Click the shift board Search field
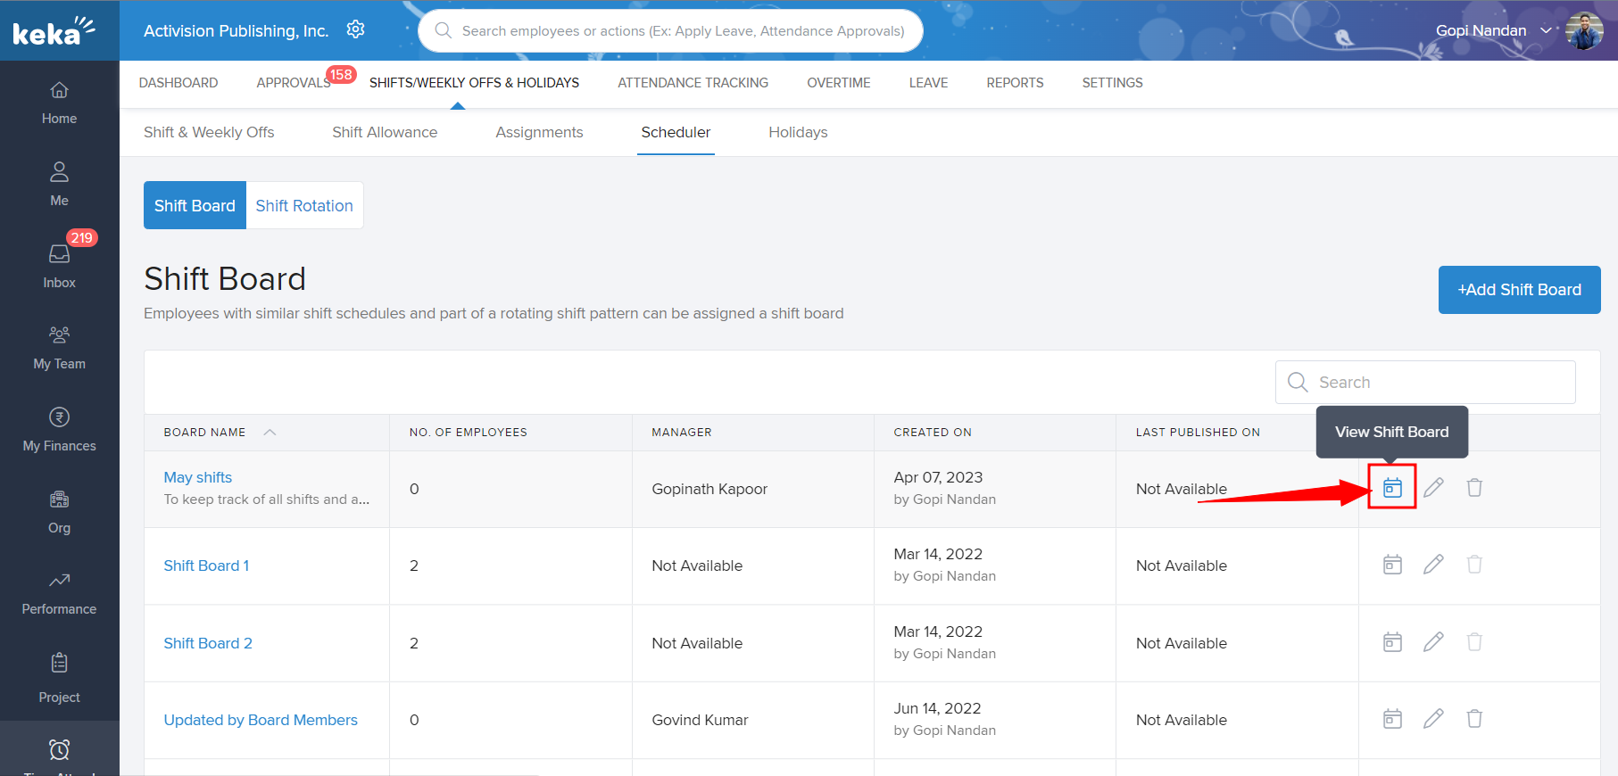The image size is (1618, 776). 1437,383
